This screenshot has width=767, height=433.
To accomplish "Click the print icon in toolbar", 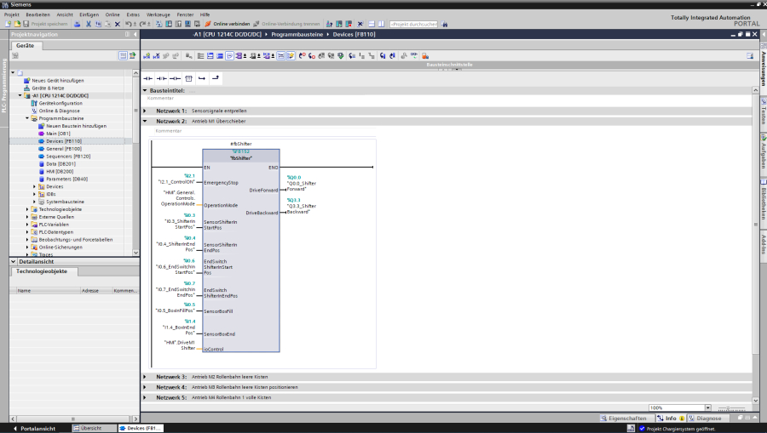I will coord(77,24).
